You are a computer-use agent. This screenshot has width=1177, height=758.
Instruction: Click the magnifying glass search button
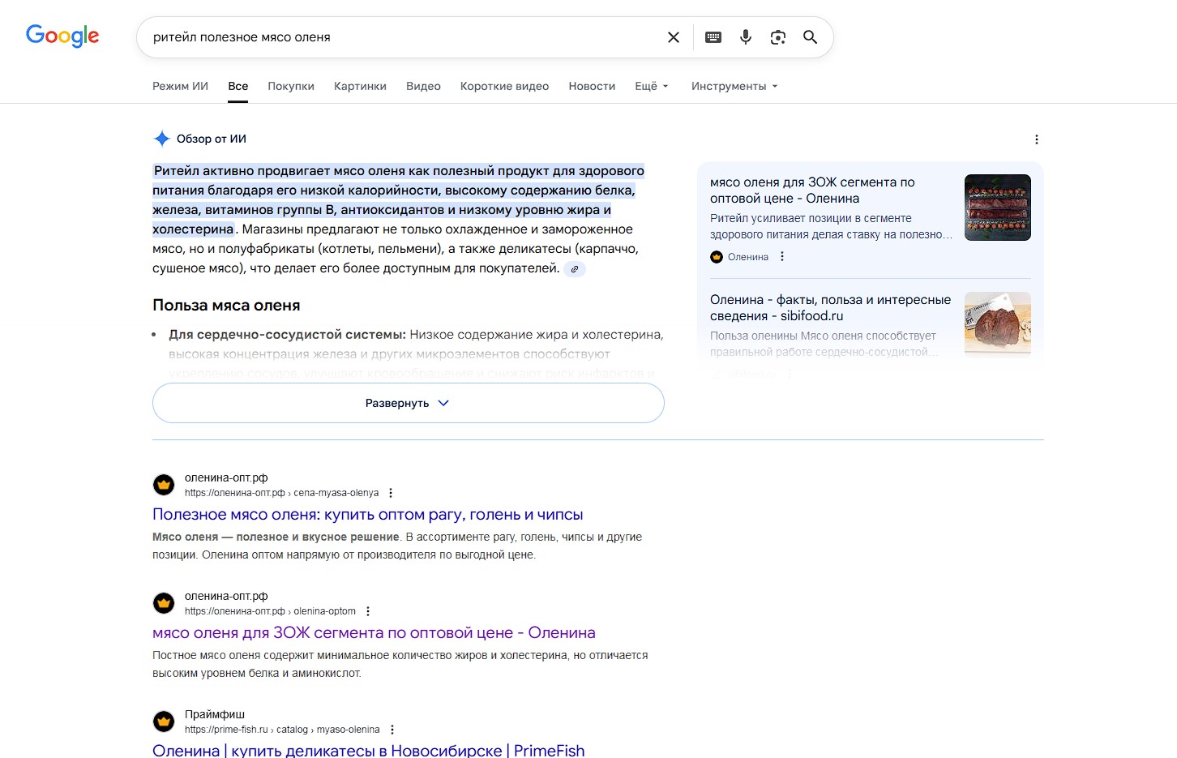click(810, 37)
